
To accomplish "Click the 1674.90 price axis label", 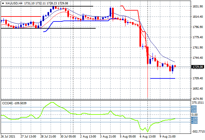I will 198,99.
